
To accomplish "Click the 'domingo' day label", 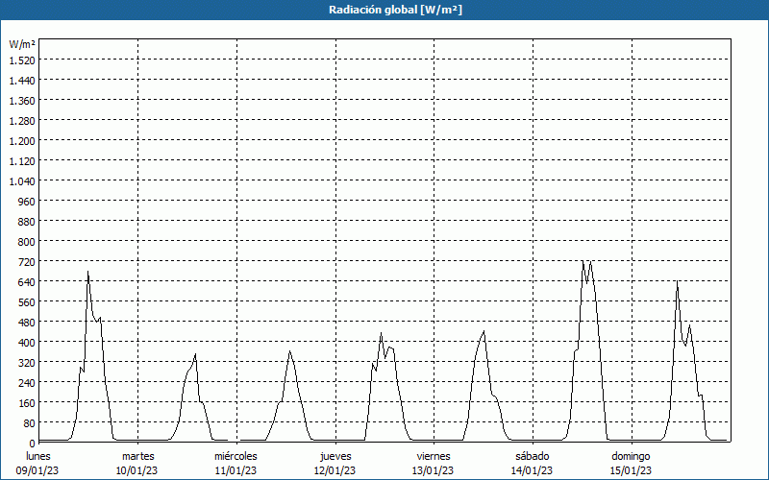I will (631, 456).
